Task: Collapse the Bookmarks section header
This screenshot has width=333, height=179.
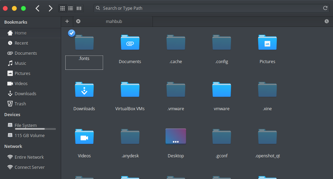Action: 16,22
